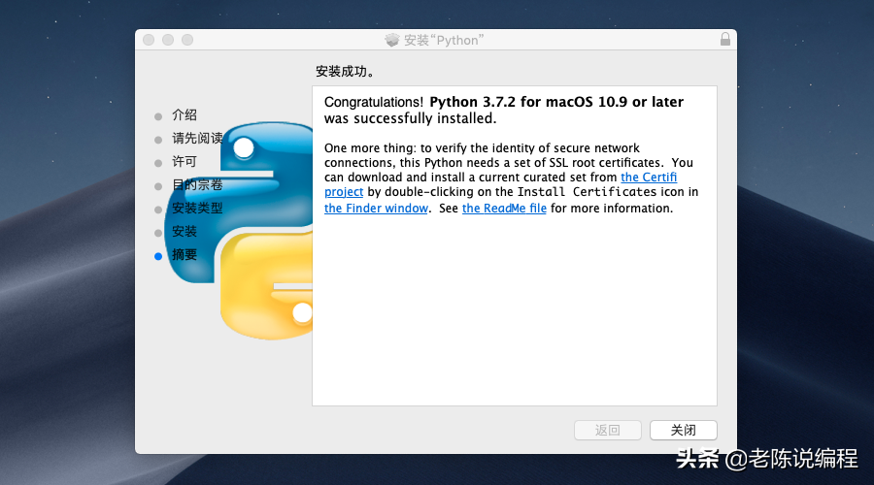Click the lock icon in the title bar
Image resolution: width=874 pixels, height=485 pixels.
coord(724,40)
